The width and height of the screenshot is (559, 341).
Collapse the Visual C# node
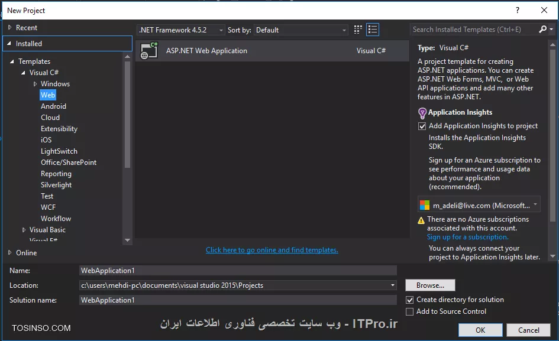click(23, 72)
